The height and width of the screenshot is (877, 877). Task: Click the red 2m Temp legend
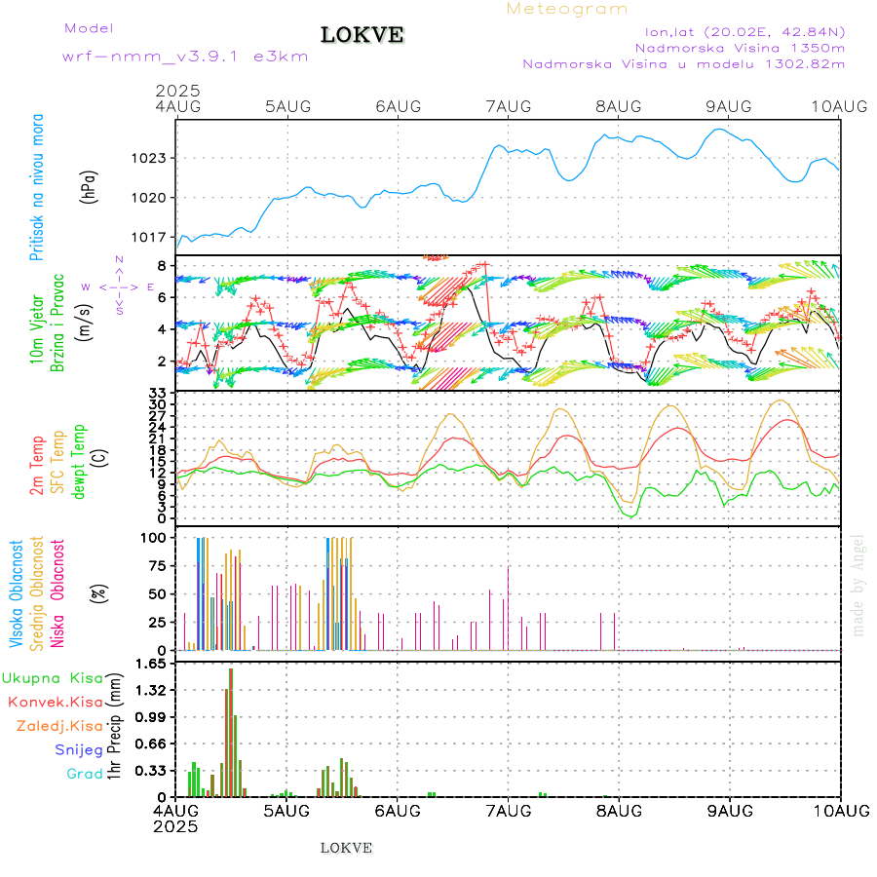[37, 466]
